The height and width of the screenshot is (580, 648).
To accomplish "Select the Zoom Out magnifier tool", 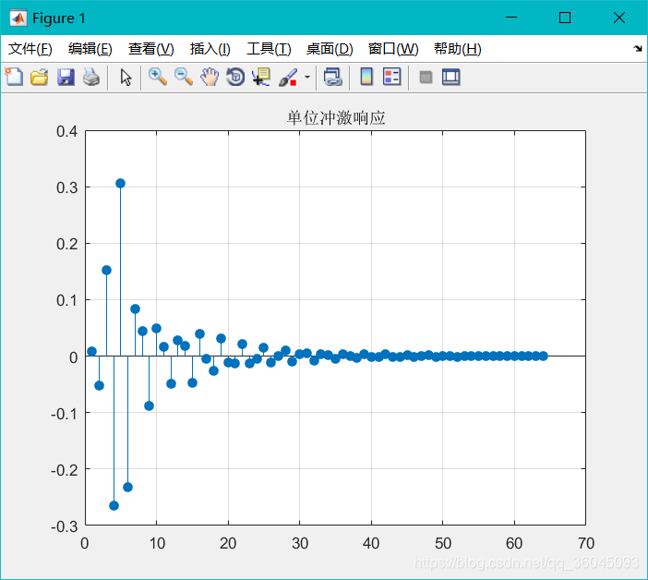I will point(184,78).
